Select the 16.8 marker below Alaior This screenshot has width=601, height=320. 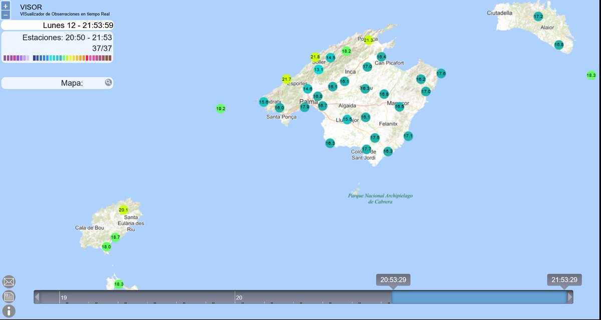(559, 44)
